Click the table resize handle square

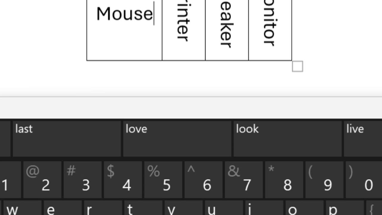[297, 66]
